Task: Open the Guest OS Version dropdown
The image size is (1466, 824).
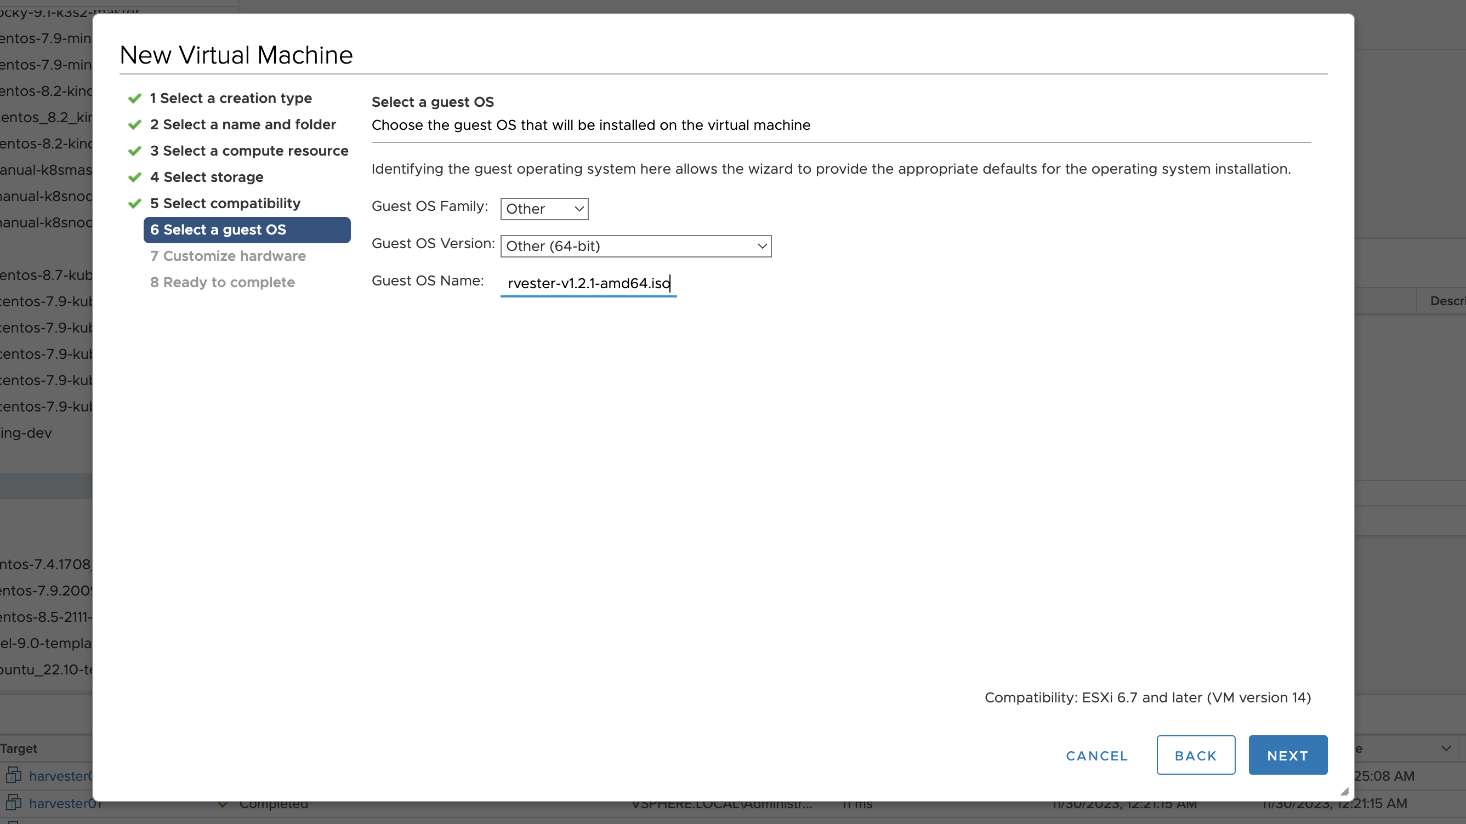Action: click(635, 246)
